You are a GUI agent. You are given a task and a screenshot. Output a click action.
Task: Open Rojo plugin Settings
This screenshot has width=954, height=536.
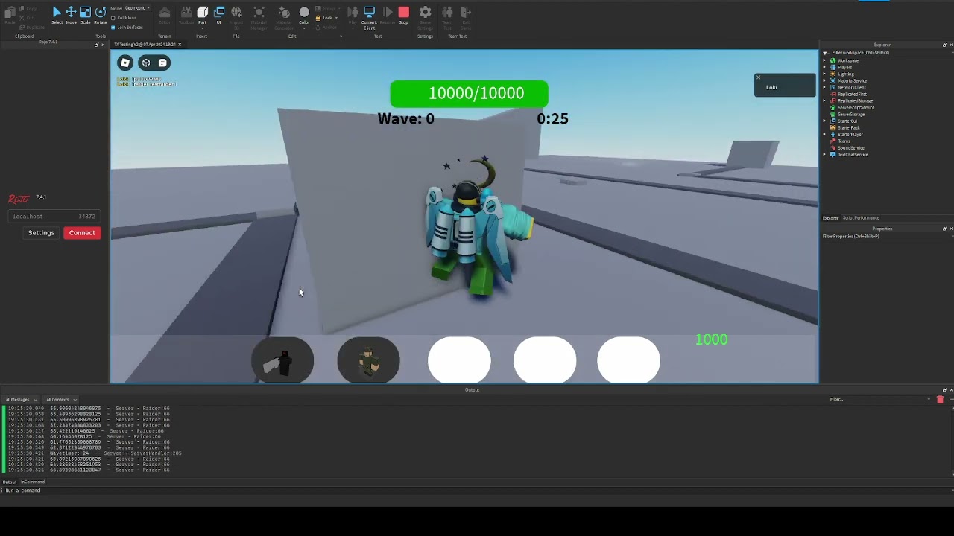coord(41,232)
